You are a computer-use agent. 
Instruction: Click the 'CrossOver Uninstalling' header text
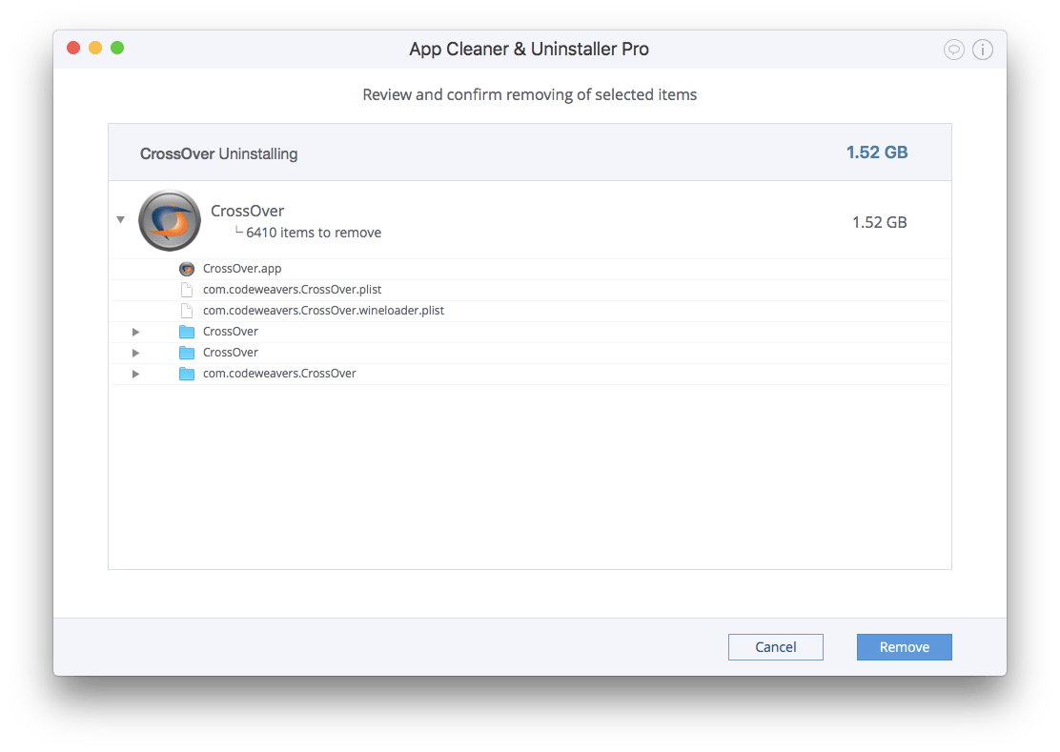(218, 154)
